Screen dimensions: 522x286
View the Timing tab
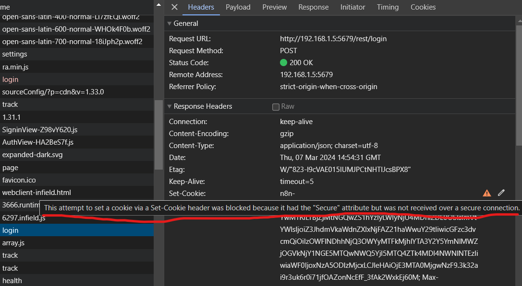coord(388,7)
